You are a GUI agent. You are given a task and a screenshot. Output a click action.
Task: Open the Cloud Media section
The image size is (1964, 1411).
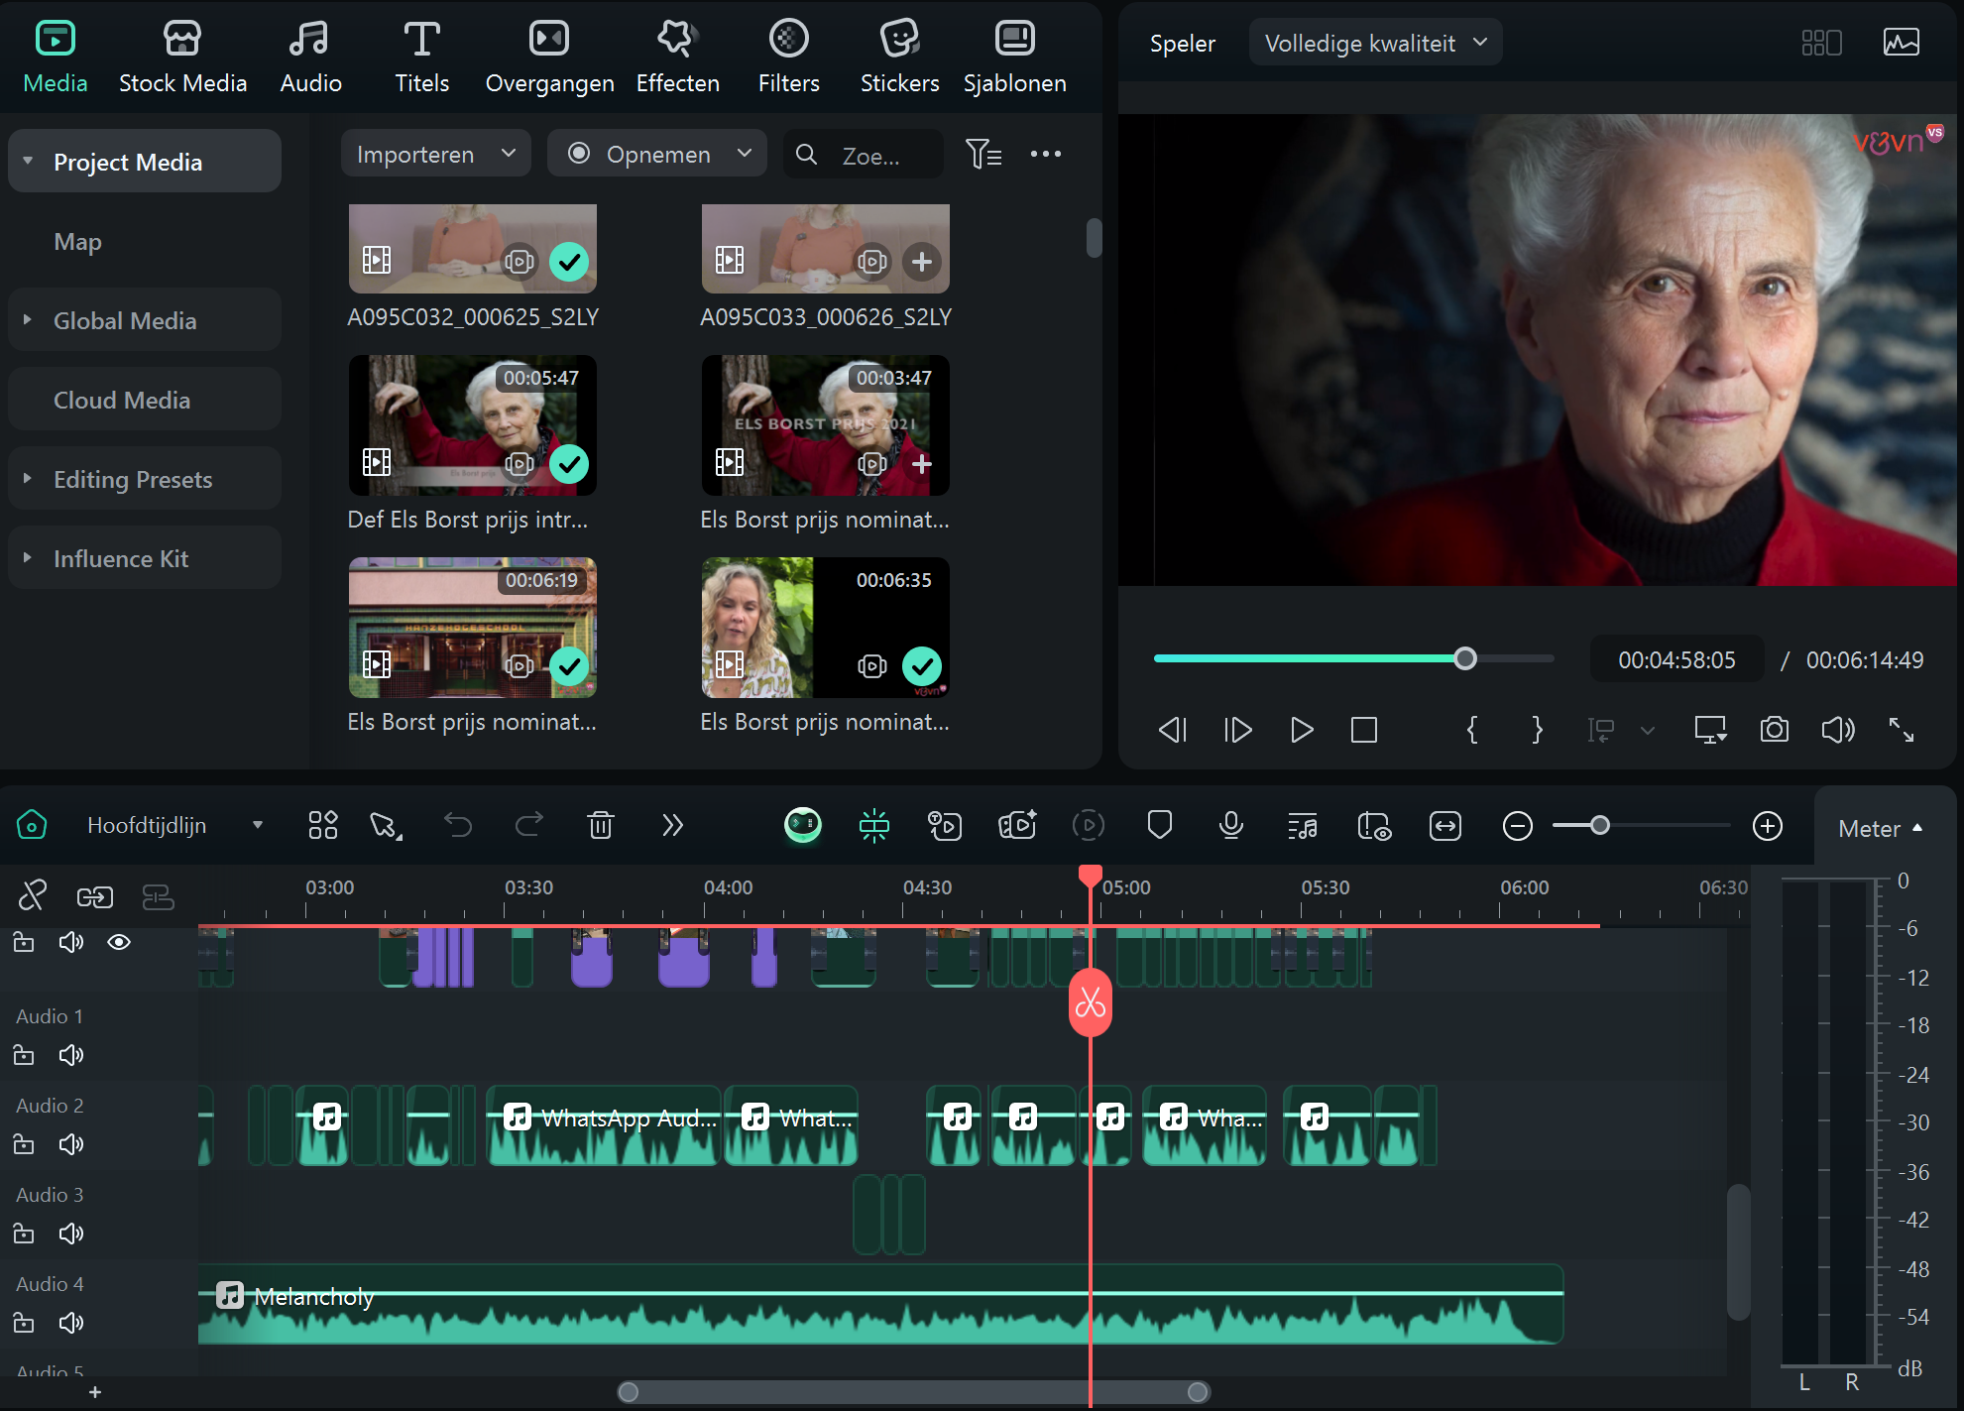coord(121,399)
